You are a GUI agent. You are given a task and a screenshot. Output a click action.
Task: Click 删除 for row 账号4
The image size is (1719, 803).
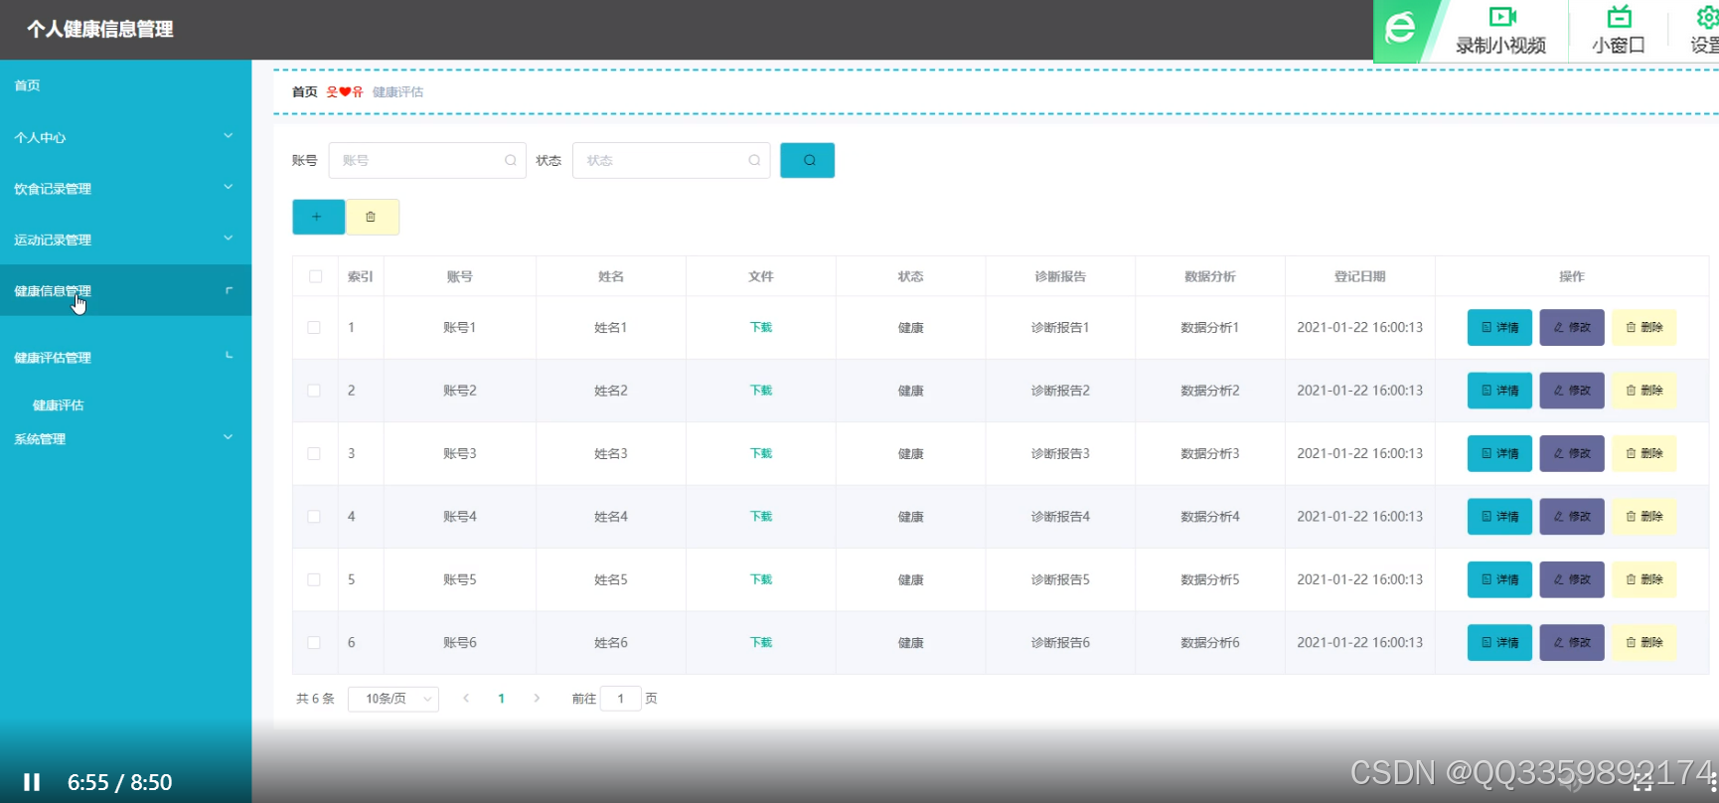coord(1643,517)
